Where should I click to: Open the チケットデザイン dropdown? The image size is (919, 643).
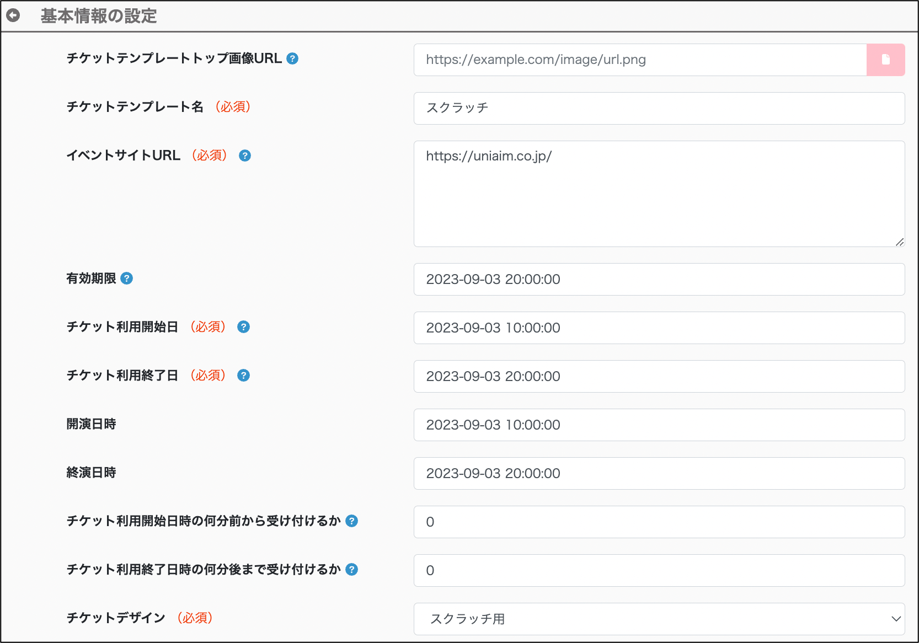(659, 619)
